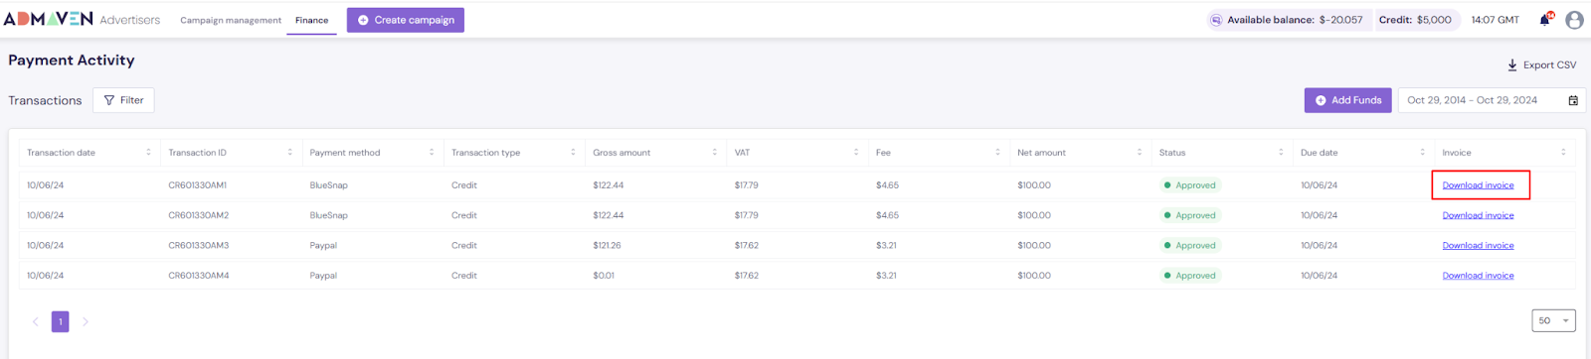Click the 14:07 GMT clock
1591x359 pixels.
coord(1495,20)
